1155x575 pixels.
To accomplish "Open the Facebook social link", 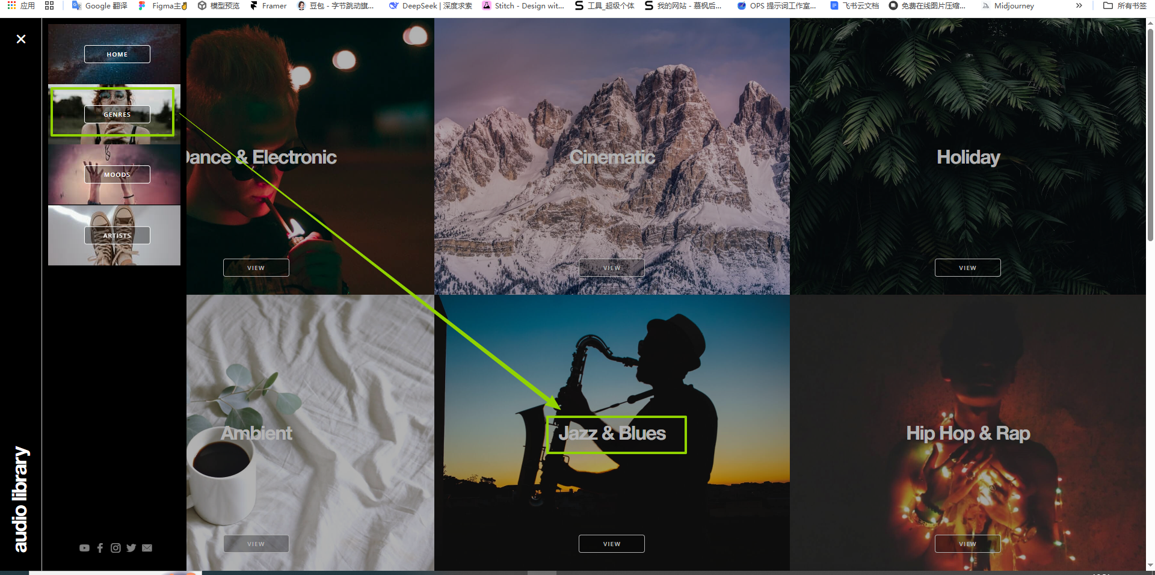I will tap(100, 548).
